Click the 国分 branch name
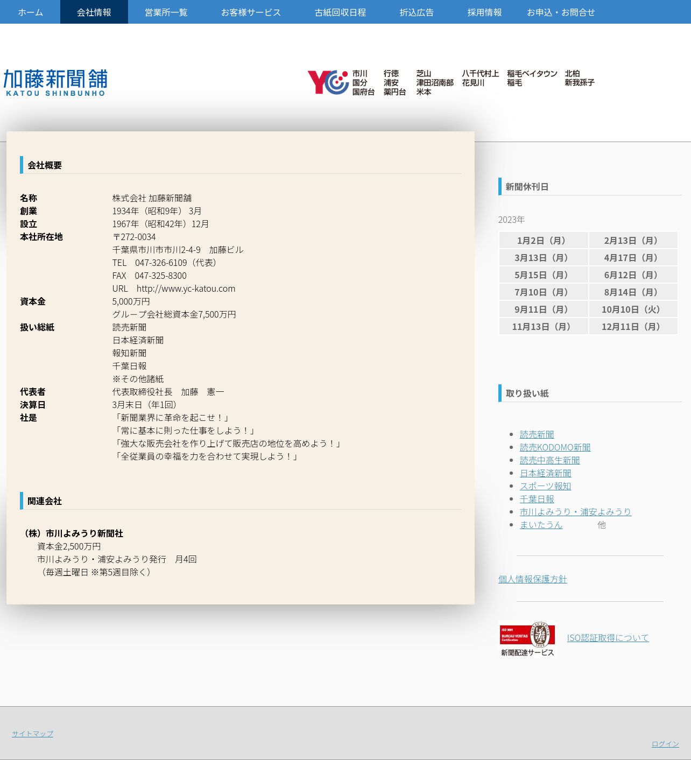The height and width of the screenshot is (760, 691). click(x=360, y=83)
